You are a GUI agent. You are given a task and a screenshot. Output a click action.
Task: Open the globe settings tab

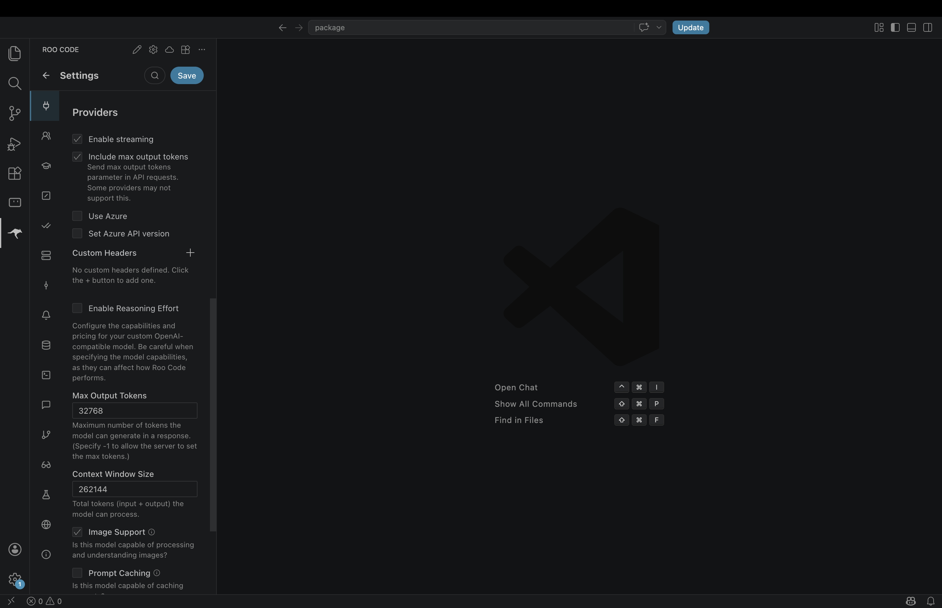[x=46, y=524]
